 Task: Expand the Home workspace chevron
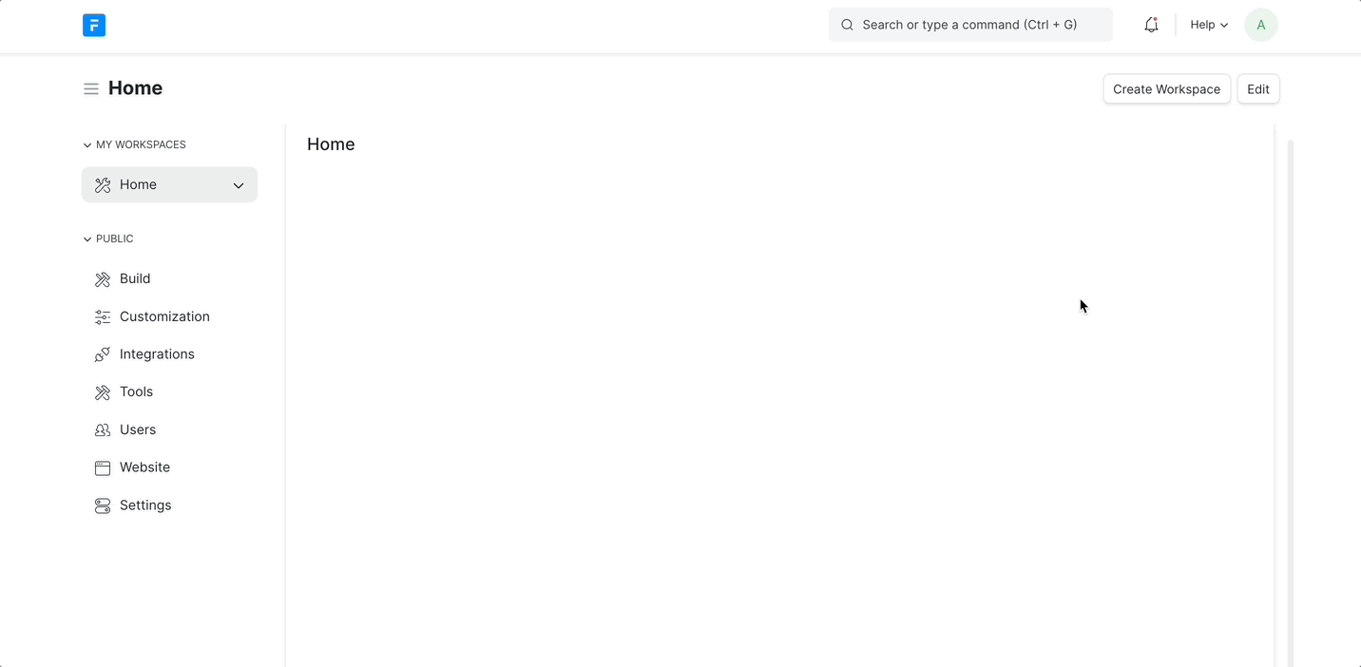tap(239, 185)
